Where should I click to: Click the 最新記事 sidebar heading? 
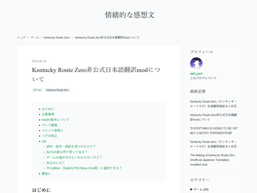pyautogui.click(x=198, y=91)
